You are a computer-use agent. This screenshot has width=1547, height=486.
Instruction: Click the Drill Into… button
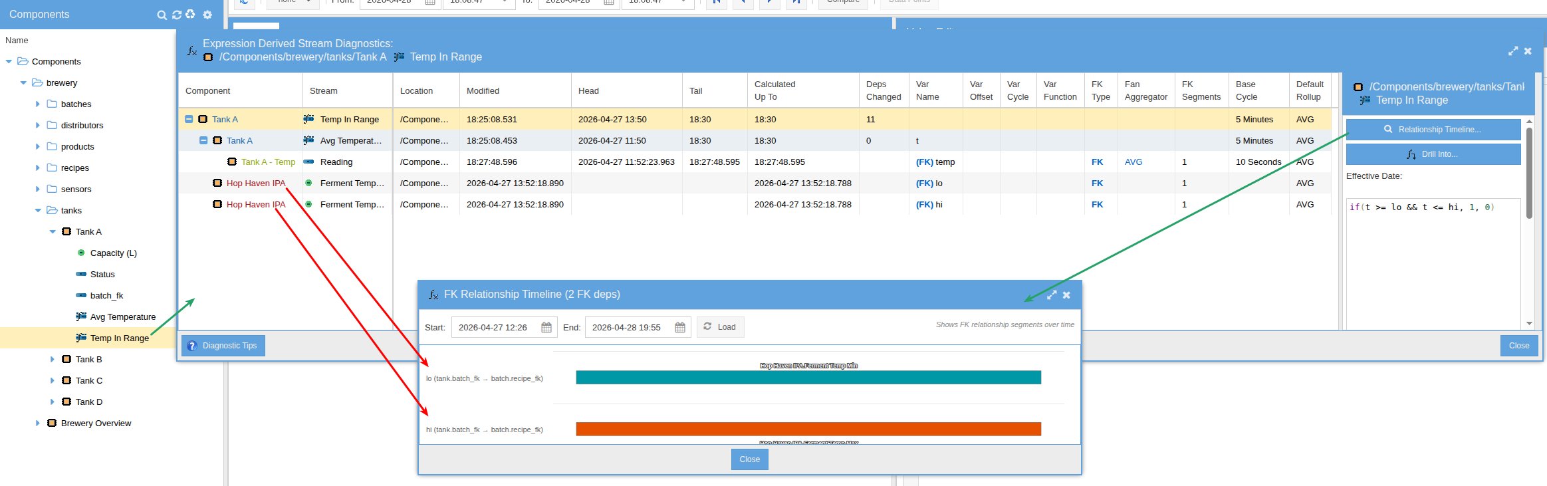(x=1433, y=154)
